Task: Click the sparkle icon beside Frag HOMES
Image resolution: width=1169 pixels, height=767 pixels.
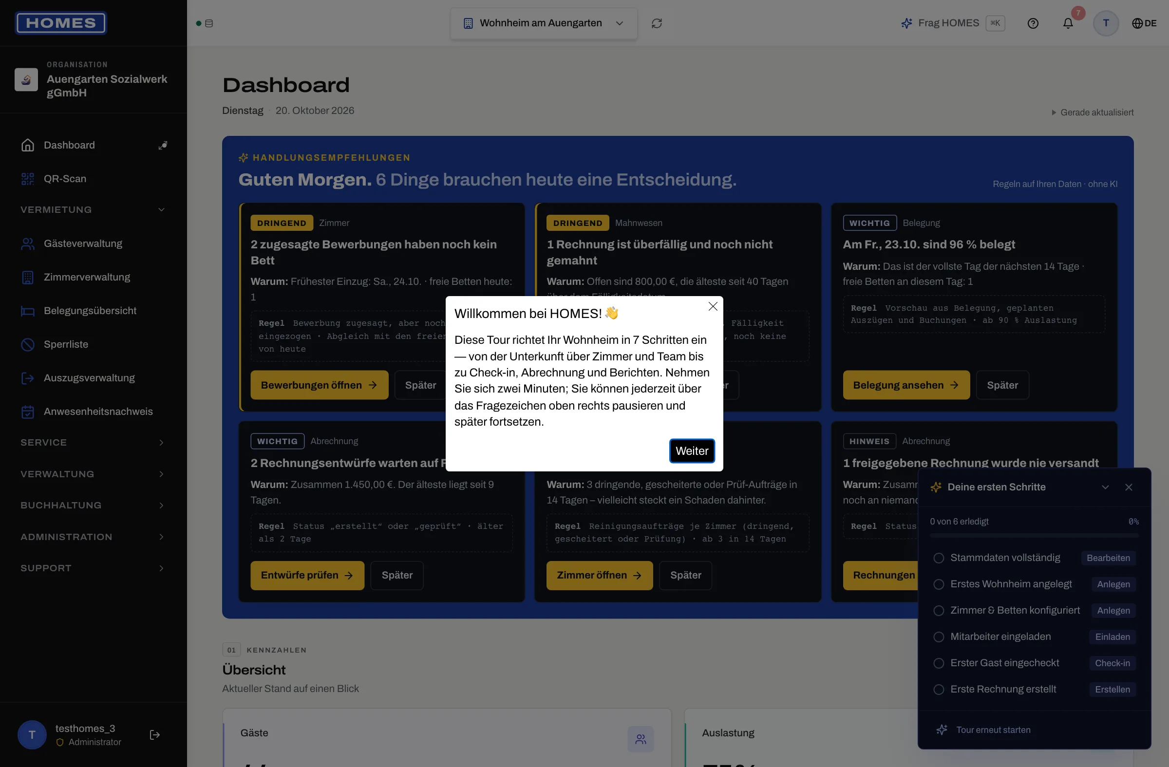Action: (x=907, y=23)
